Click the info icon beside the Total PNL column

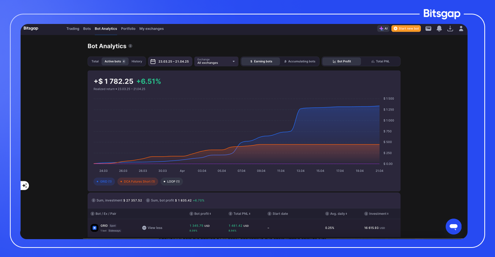pyautogui.click(x=230, y=214)
